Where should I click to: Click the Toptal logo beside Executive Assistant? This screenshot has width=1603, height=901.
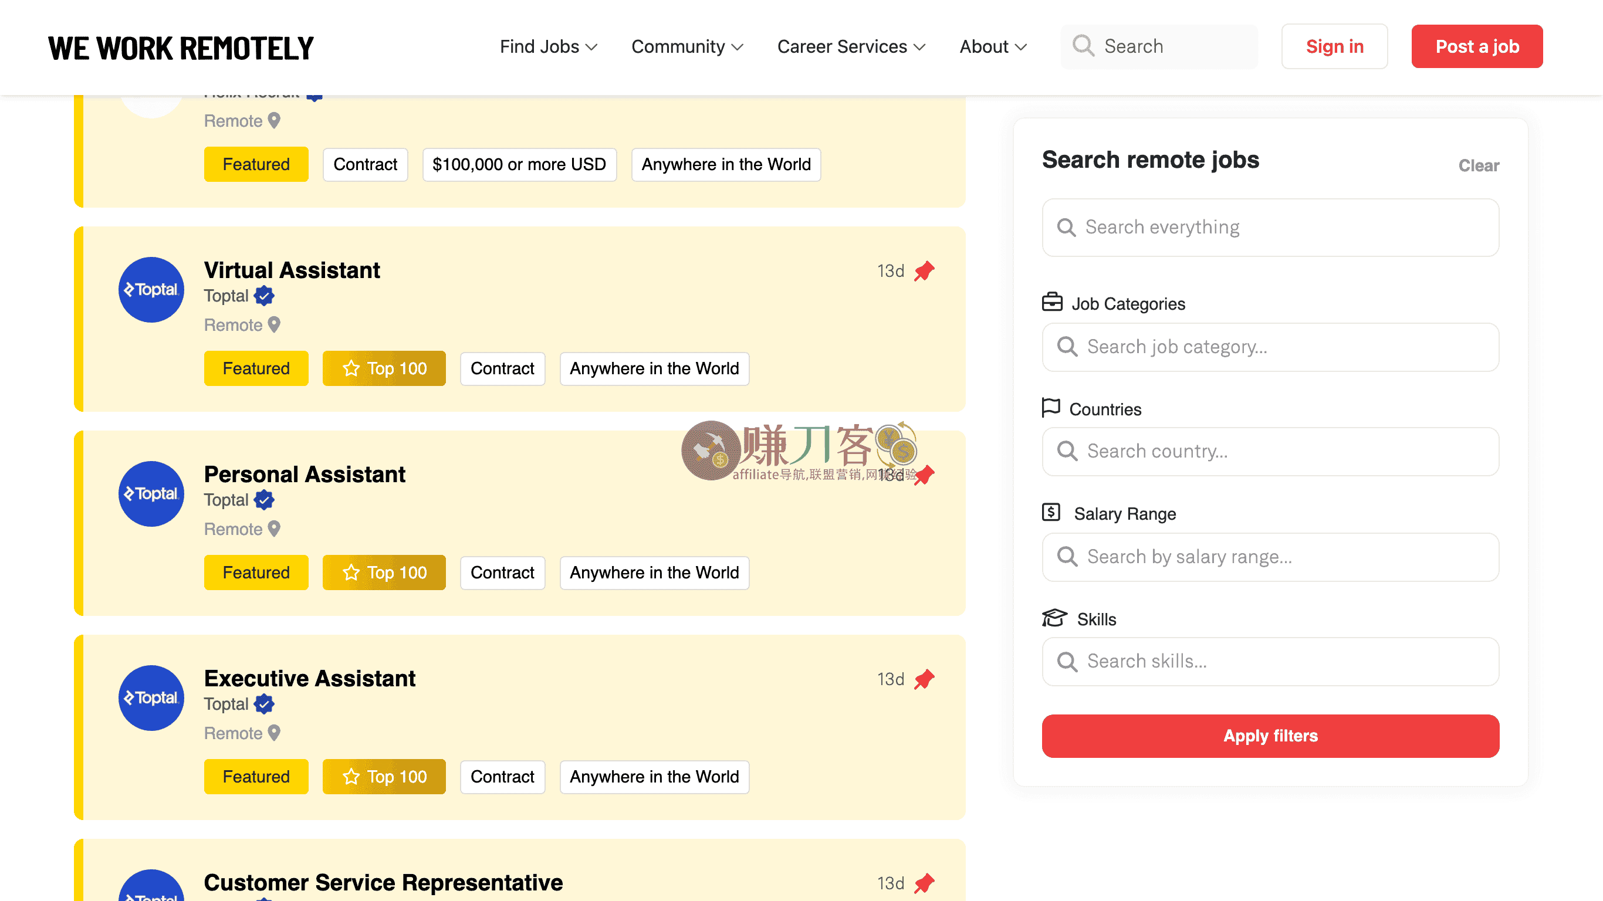151,698
